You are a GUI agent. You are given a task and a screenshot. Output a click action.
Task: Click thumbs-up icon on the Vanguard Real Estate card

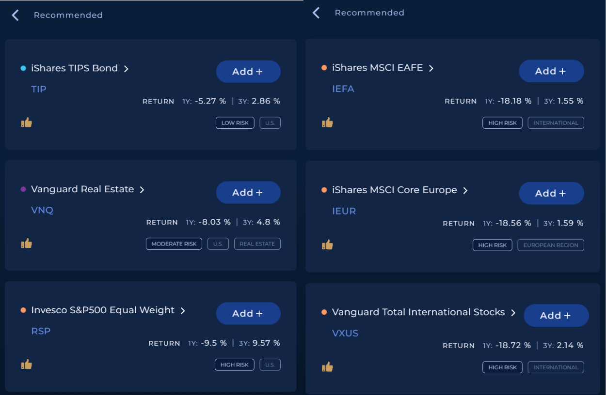27,243
